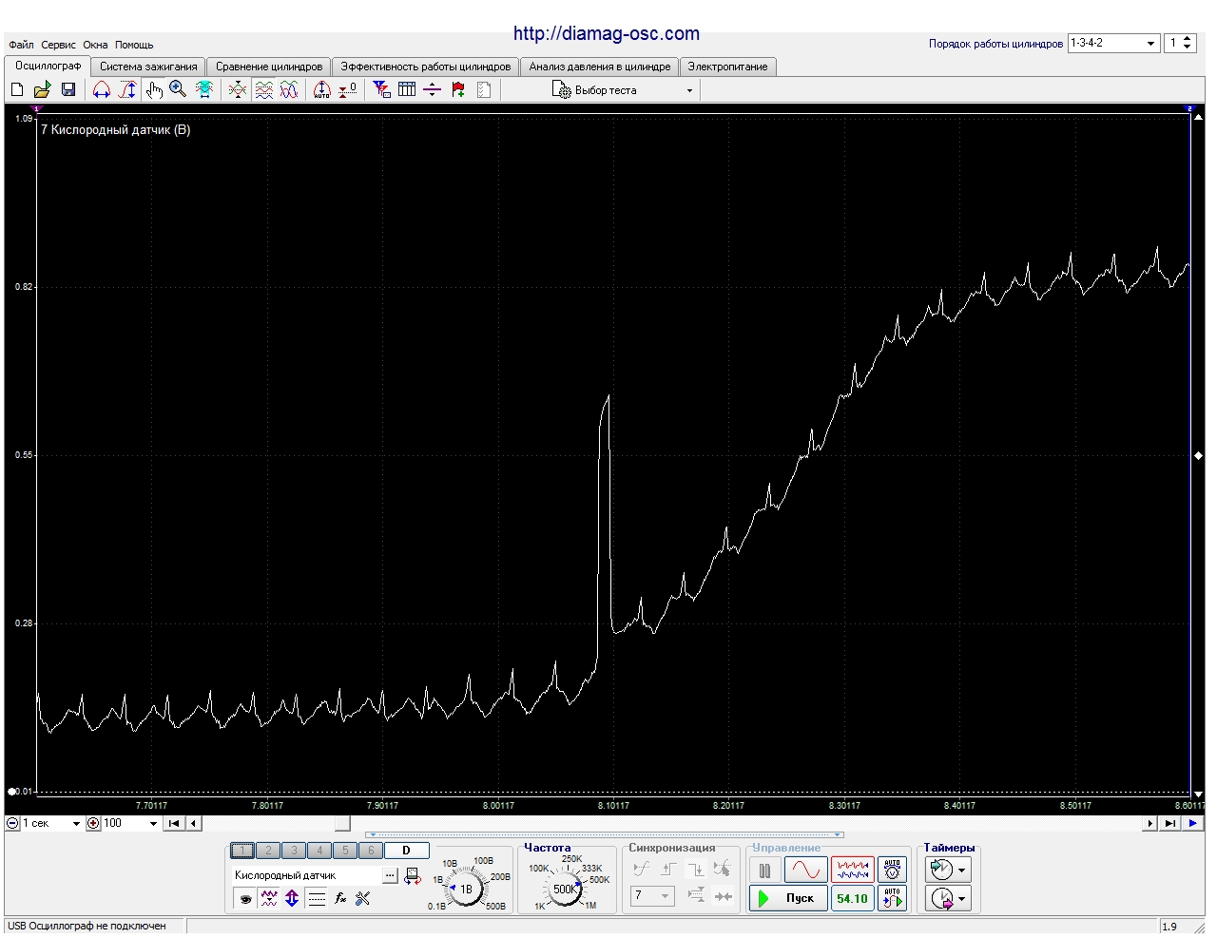
Task: Toggle channel visibility eye icon
Action: tap(245, 898)
